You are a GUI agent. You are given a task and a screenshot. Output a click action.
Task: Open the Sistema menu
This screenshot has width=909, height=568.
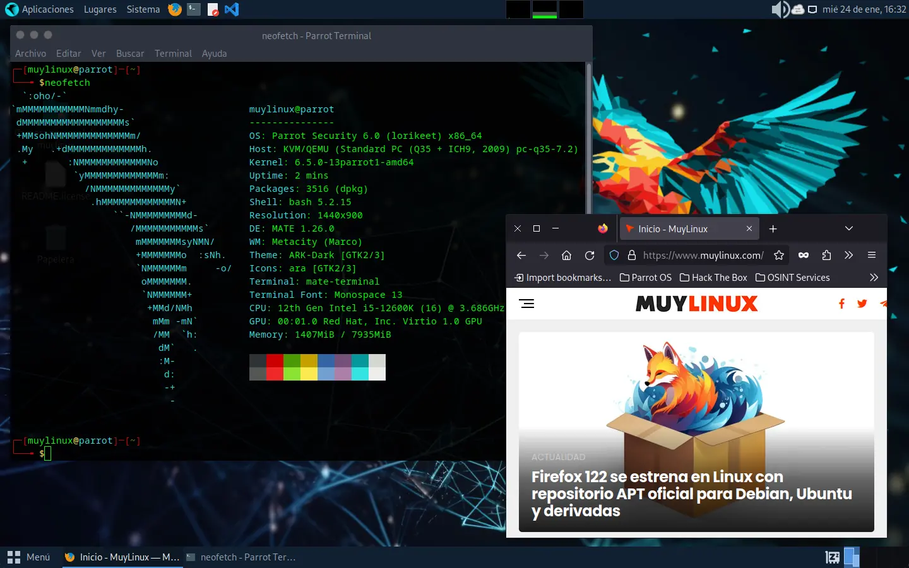click(143, 9)
